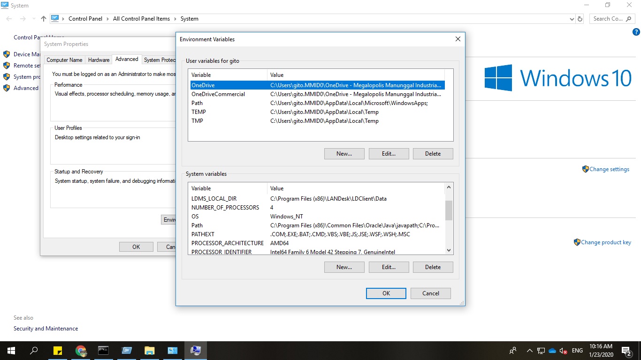Select the taskbar icon between Command Prompt and File Explorer
This screenshot has height=360, width=641.
coord(126,351)
